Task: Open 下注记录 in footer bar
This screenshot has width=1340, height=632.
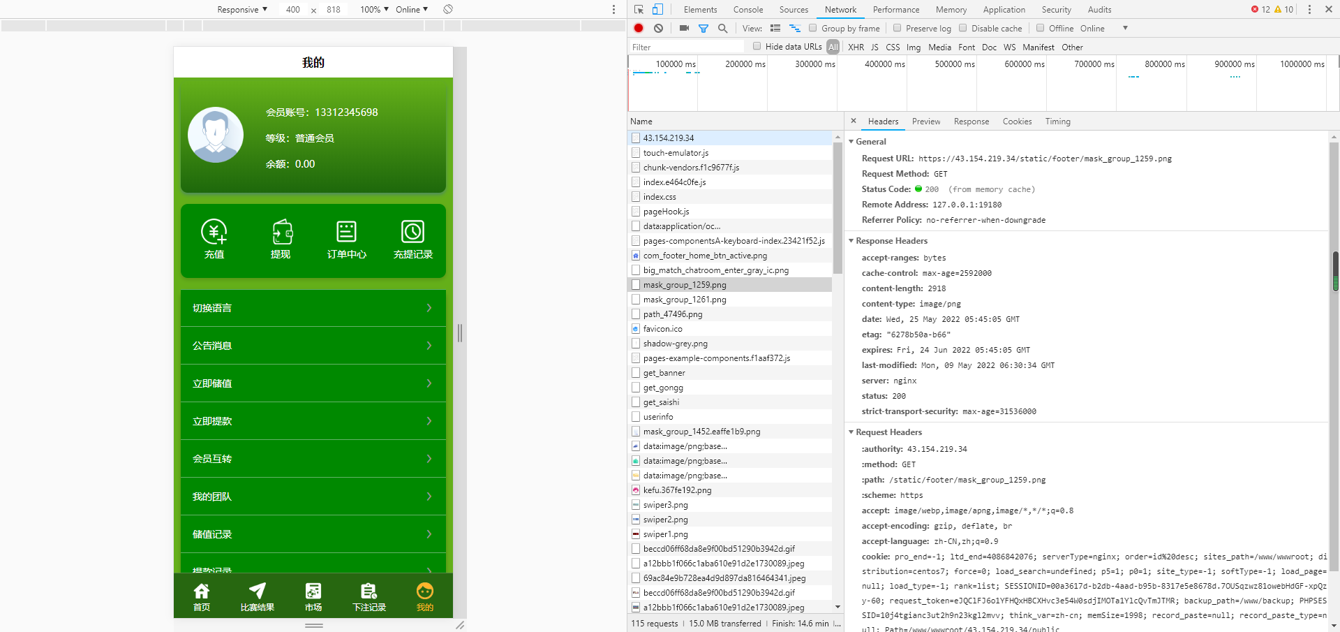Action: (369, 597)
